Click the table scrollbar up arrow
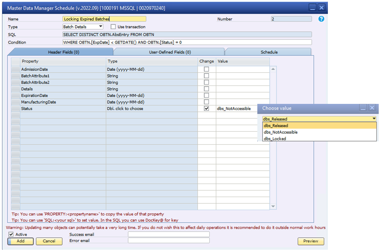 [x=273, y=69]
